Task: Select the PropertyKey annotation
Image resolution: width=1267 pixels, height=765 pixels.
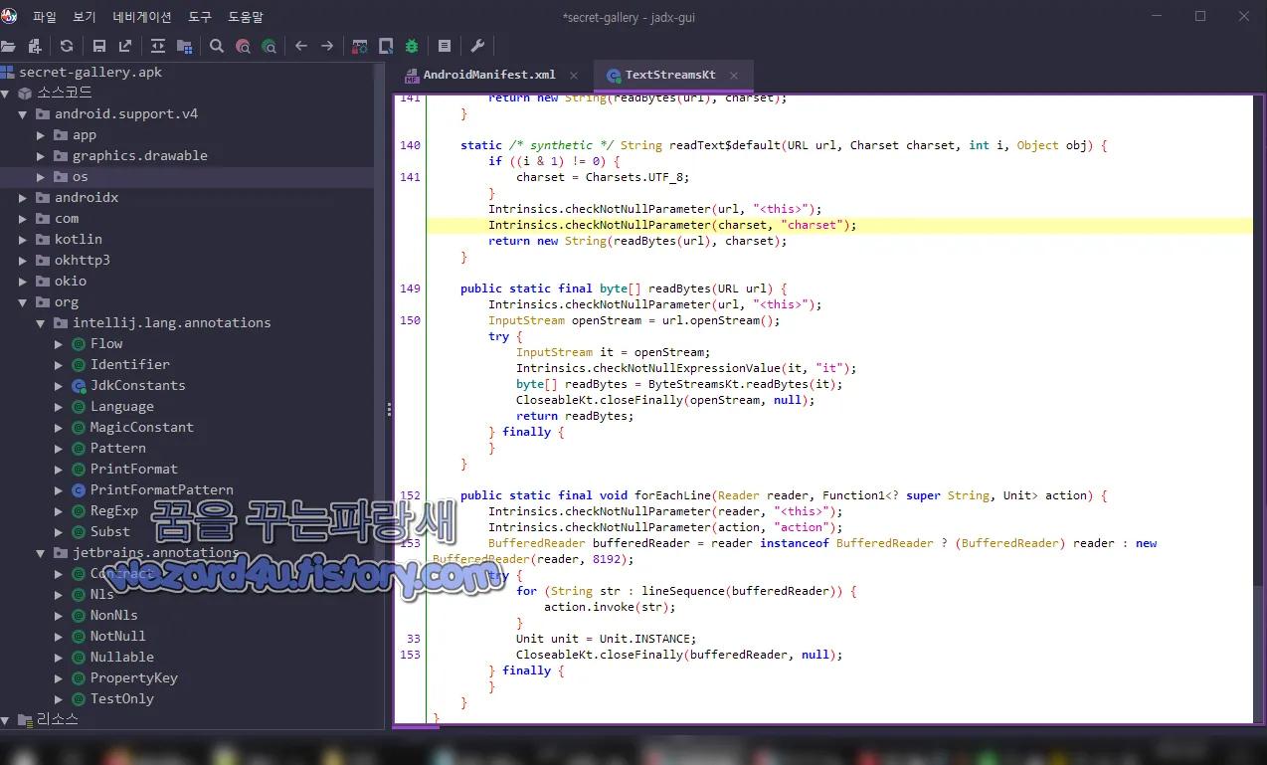Action: click(133, 678)
